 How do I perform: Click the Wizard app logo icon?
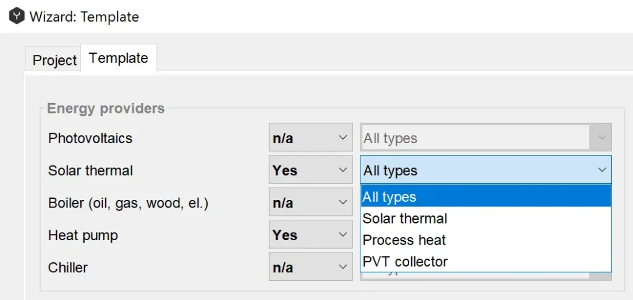click(x=17, y=16)
